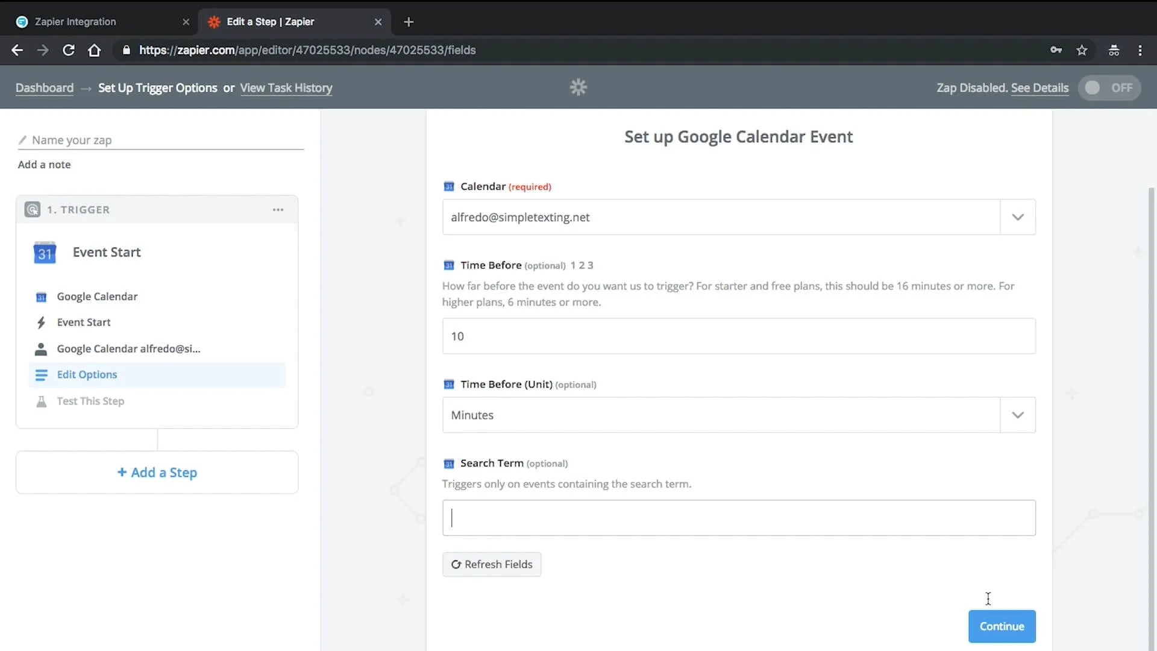Toggle the Zap from OFF to on

click(1109, 87)
